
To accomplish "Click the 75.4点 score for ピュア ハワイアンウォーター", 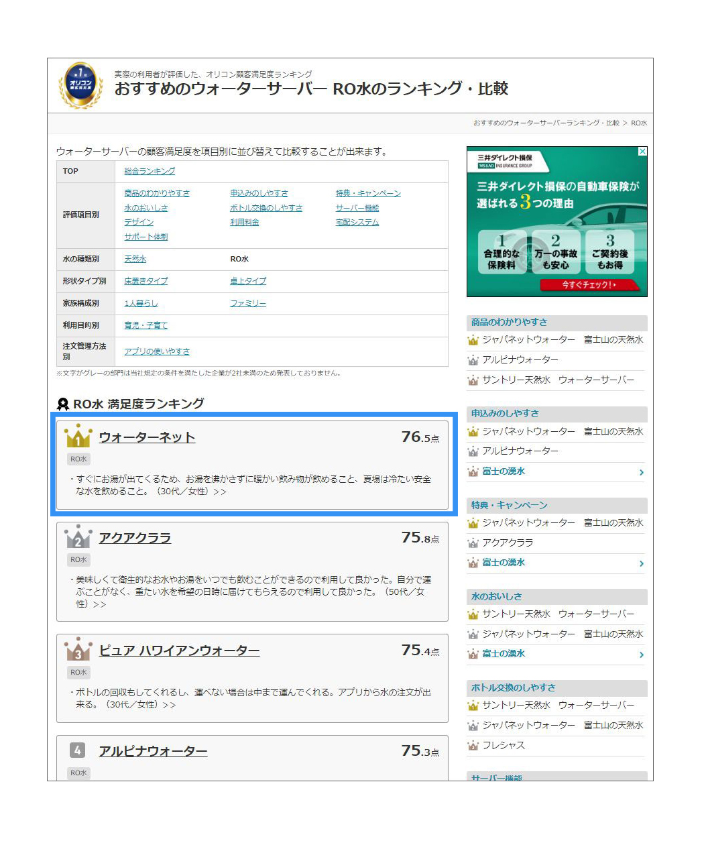I will [420, 651].
